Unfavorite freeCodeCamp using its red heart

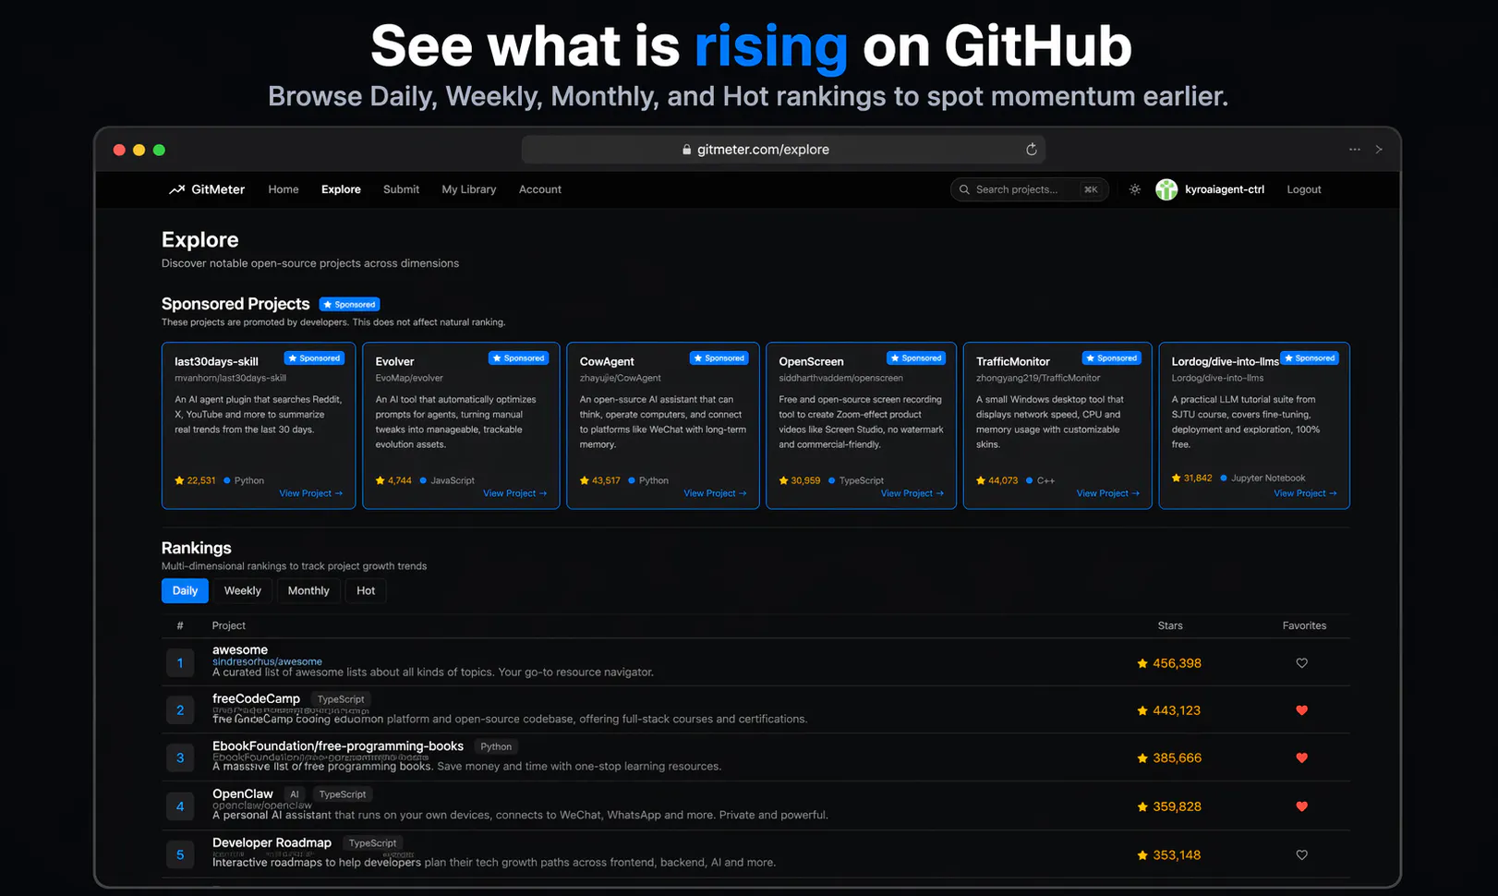(1302, 710)
